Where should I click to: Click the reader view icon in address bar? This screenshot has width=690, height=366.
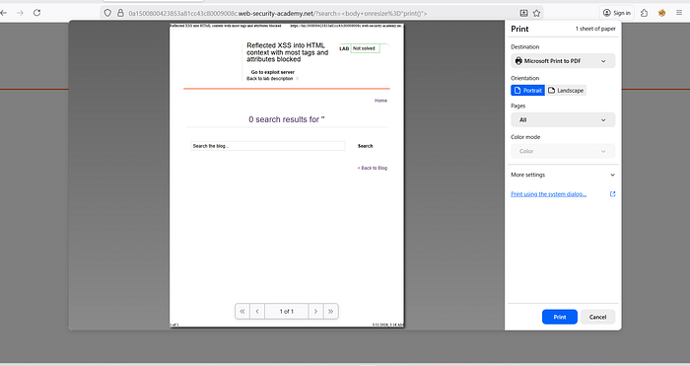coord(523,13)
